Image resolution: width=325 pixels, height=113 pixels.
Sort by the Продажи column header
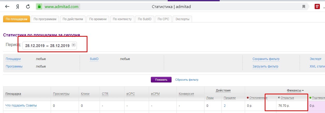coord(230,98)
